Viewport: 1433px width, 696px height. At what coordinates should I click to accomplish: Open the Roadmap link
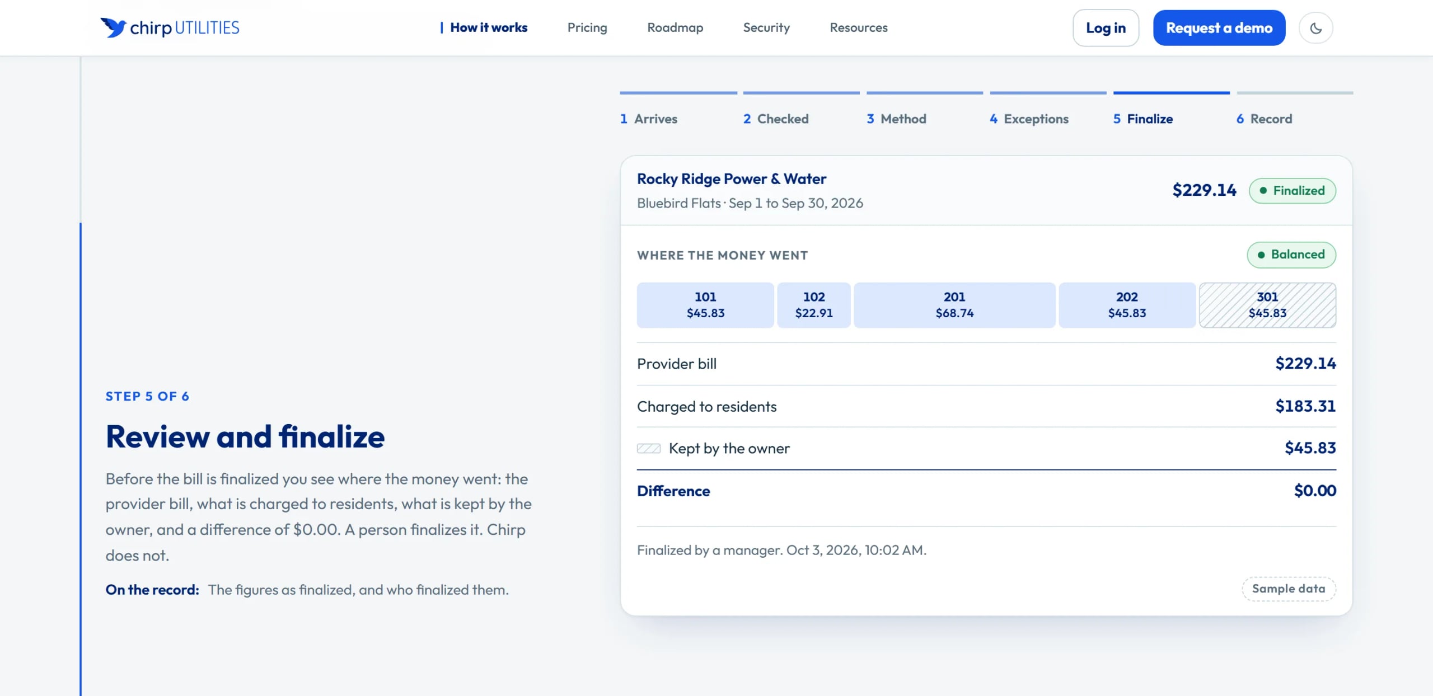click(675, 27)
